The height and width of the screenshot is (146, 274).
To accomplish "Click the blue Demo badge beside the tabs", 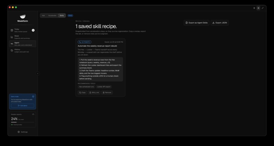I will click(70, 16).
